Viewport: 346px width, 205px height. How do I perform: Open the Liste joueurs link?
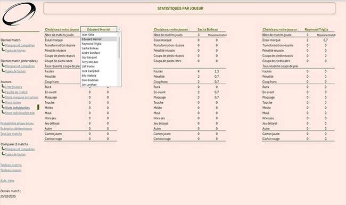(x=13, y=87)
